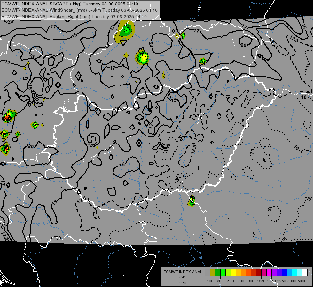
Task: Click the SBCAPE header line at top
Action: point(70,4)
